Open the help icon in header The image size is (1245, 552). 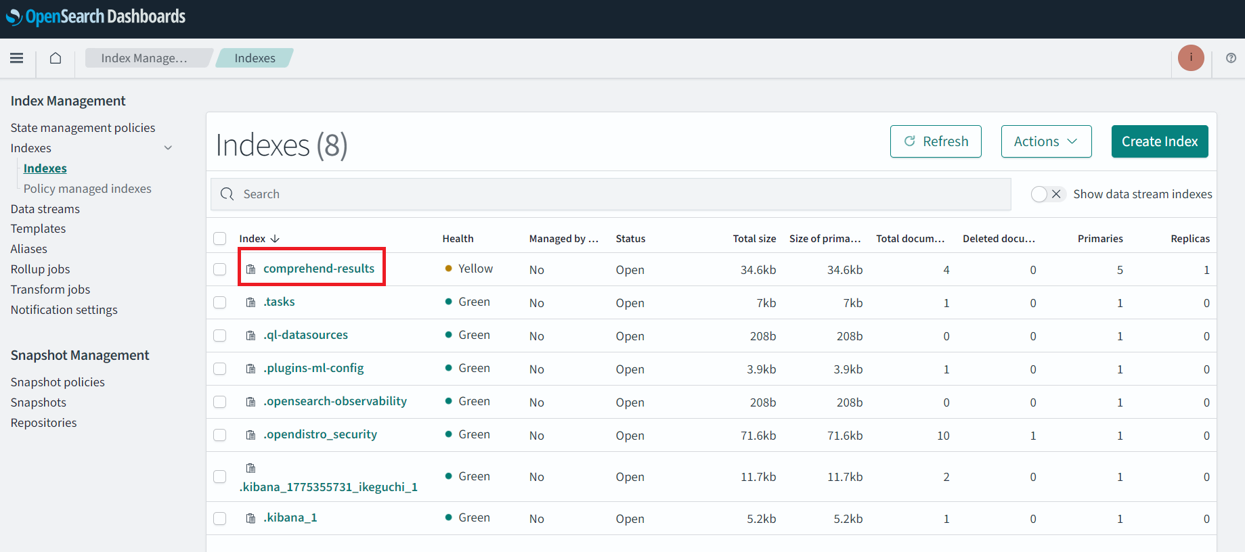coord(1231,58)
